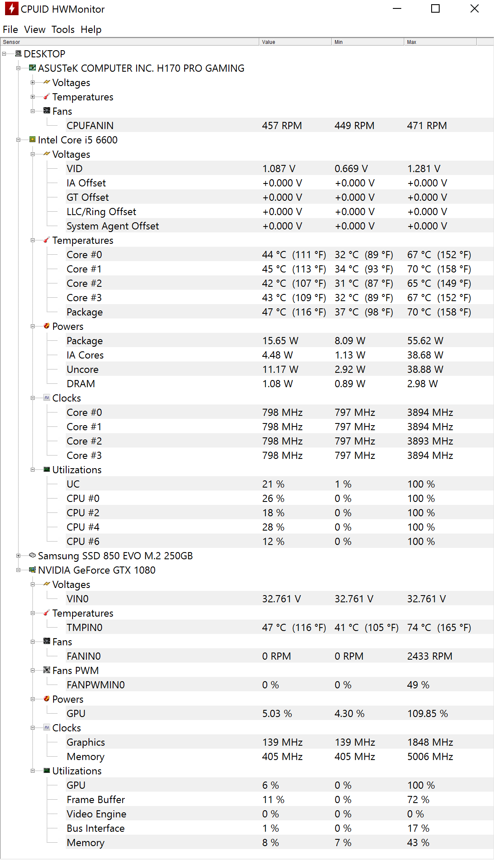
Task: Expand the motherboard Temperatures node
Action: coord(33,97)
